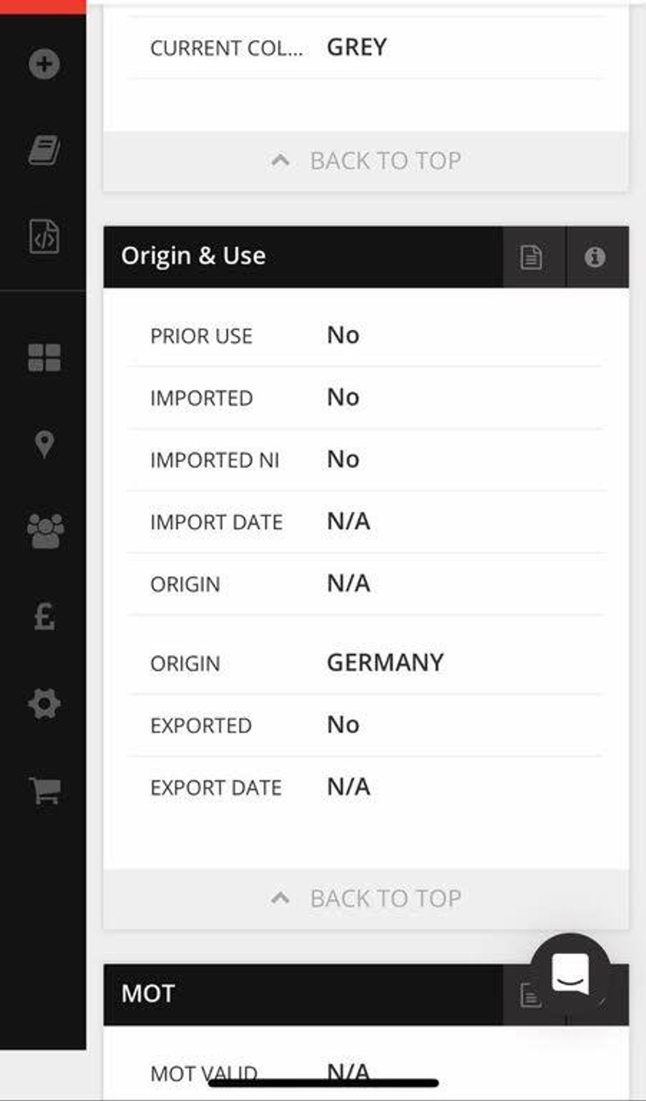Screen dimensions: 646x1101
Task: Open the pound sterling billing icon
Action: (x=44, y=617)
